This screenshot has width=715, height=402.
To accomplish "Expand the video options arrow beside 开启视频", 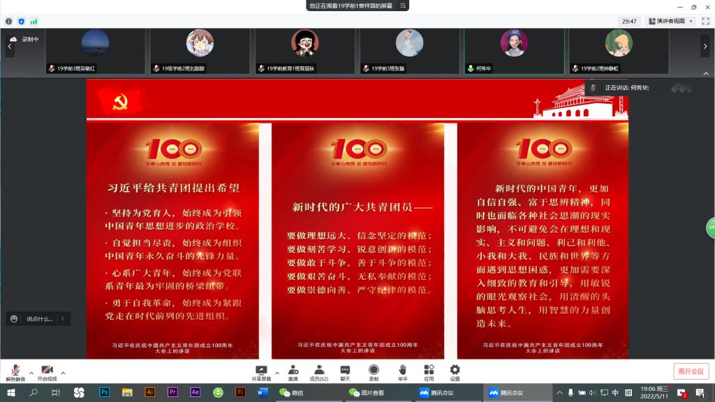I will 63,372.
